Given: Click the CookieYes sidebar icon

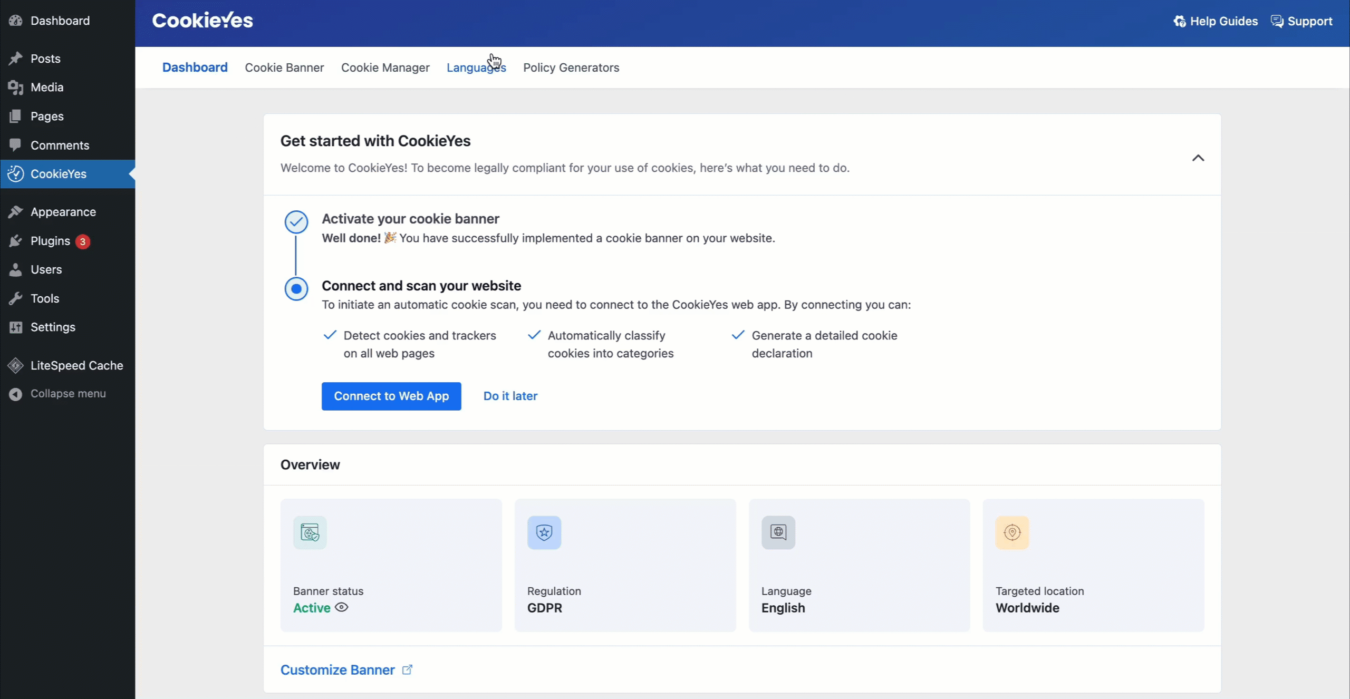Looking at the screenshot, I should pos(16,174).
